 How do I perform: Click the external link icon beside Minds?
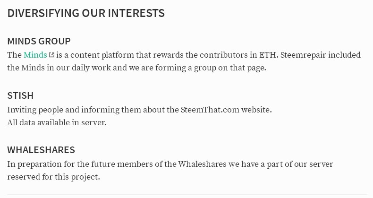[51, 55]
